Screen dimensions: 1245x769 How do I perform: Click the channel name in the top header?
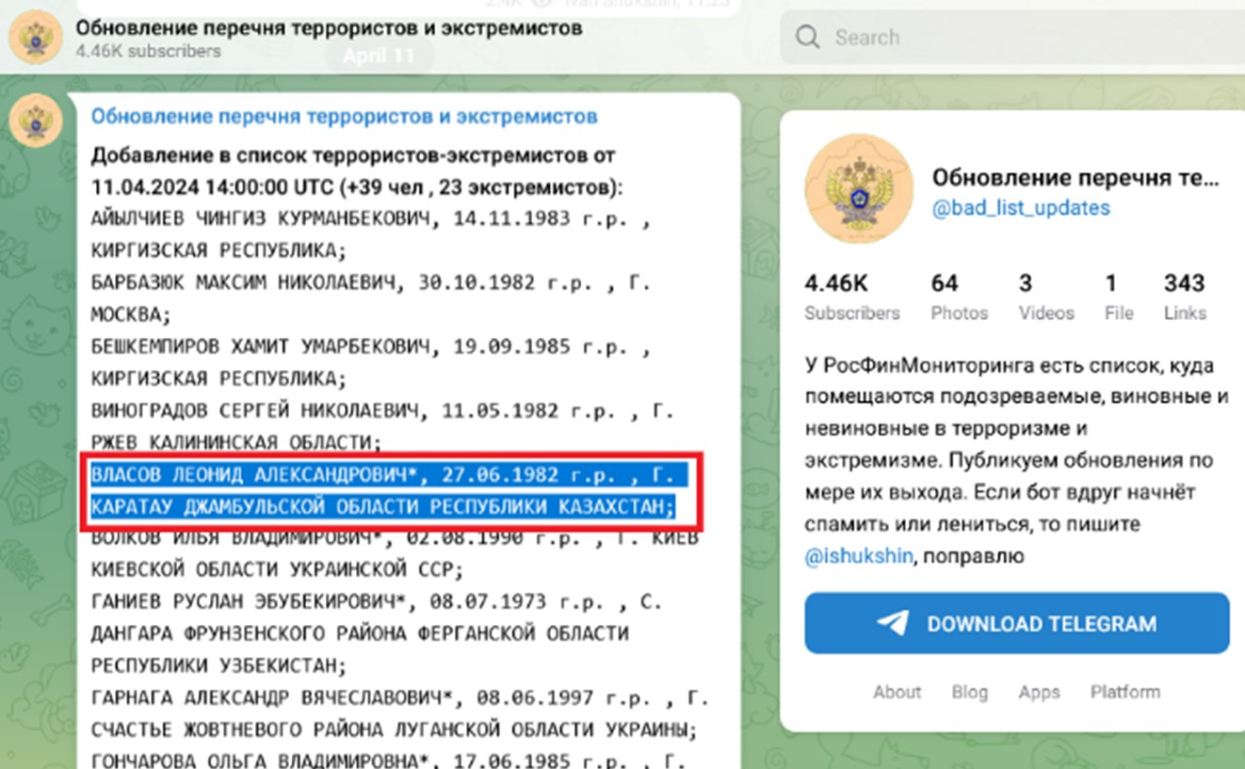(329, 27)
